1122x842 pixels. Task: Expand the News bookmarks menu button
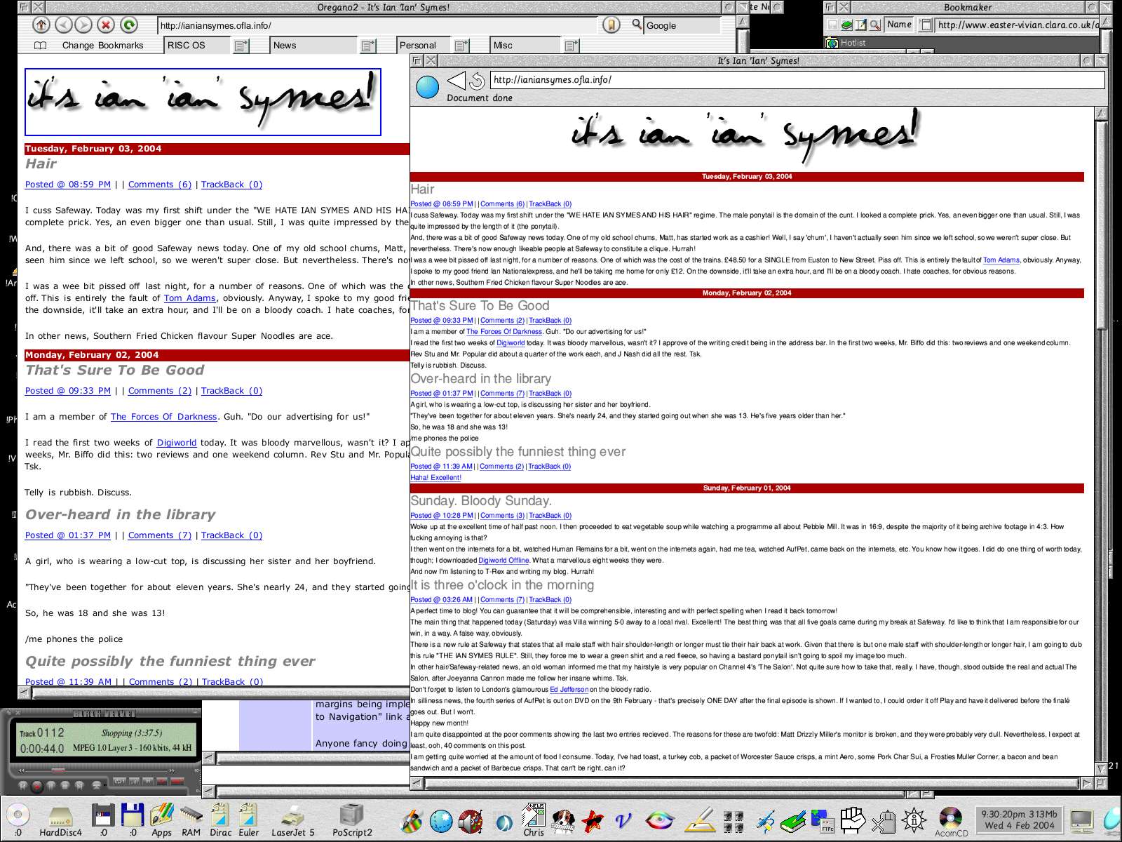click(x=368, y=46)
